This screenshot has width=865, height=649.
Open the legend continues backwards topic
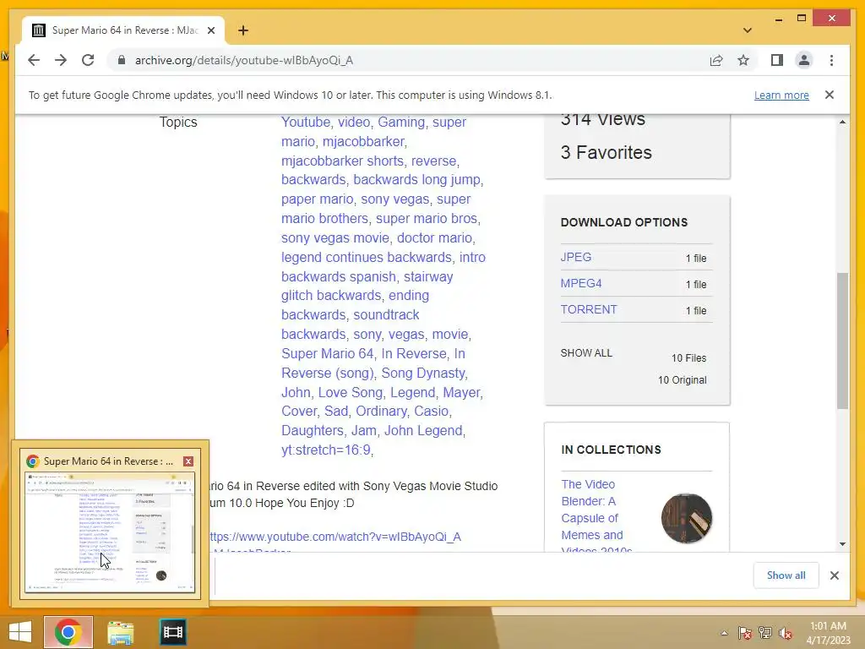click(367, 257)
